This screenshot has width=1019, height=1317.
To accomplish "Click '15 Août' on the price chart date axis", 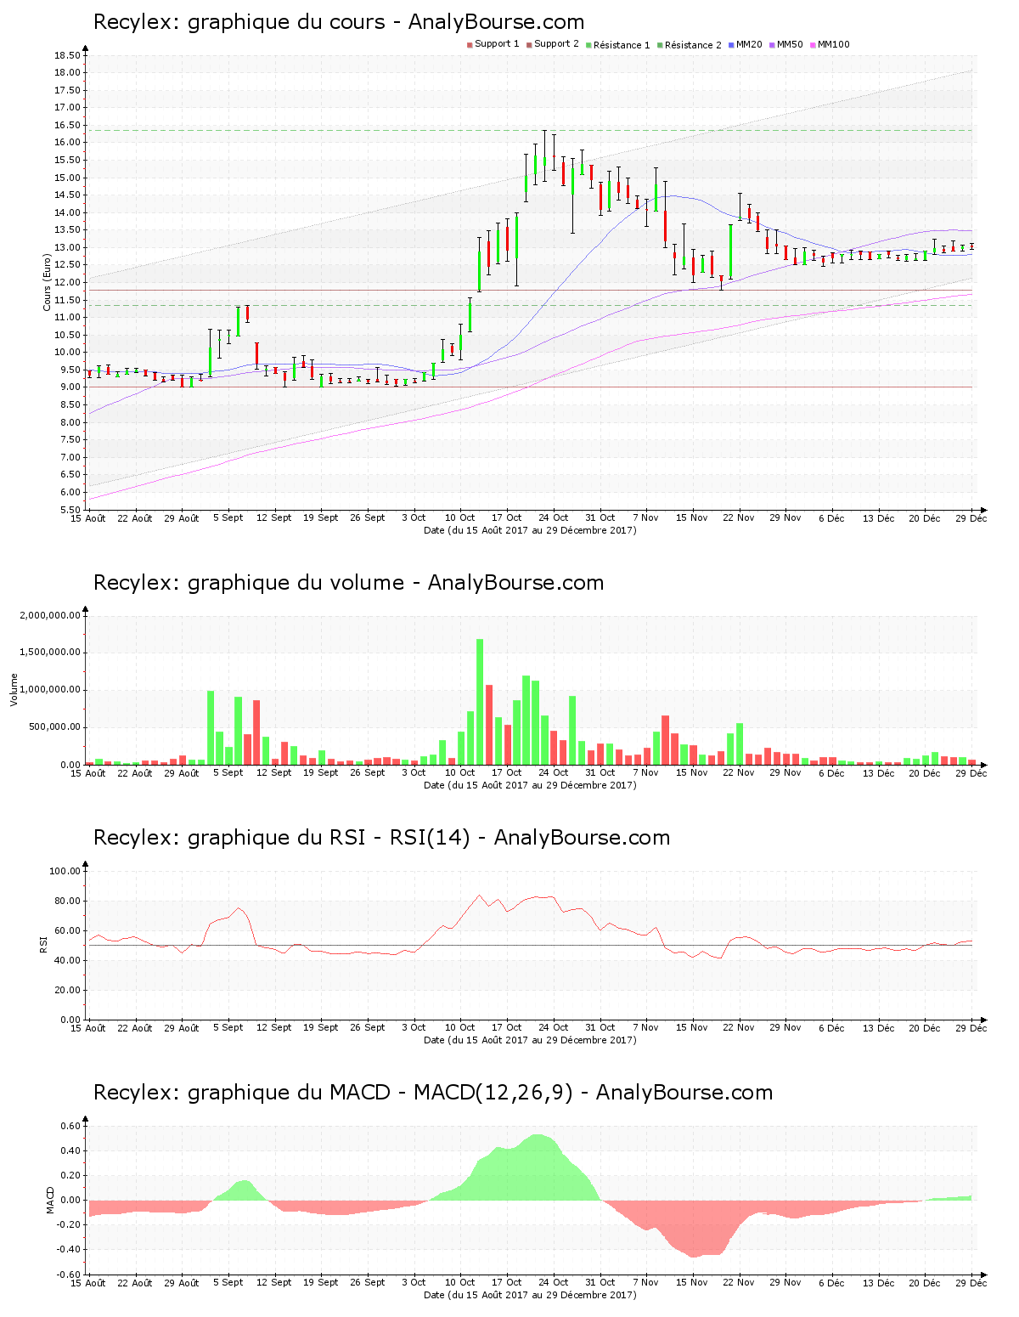I will tap(88, 517).
